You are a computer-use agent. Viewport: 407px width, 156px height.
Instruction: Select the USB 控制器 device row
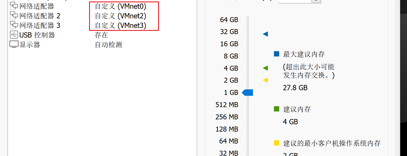point(37,35)
